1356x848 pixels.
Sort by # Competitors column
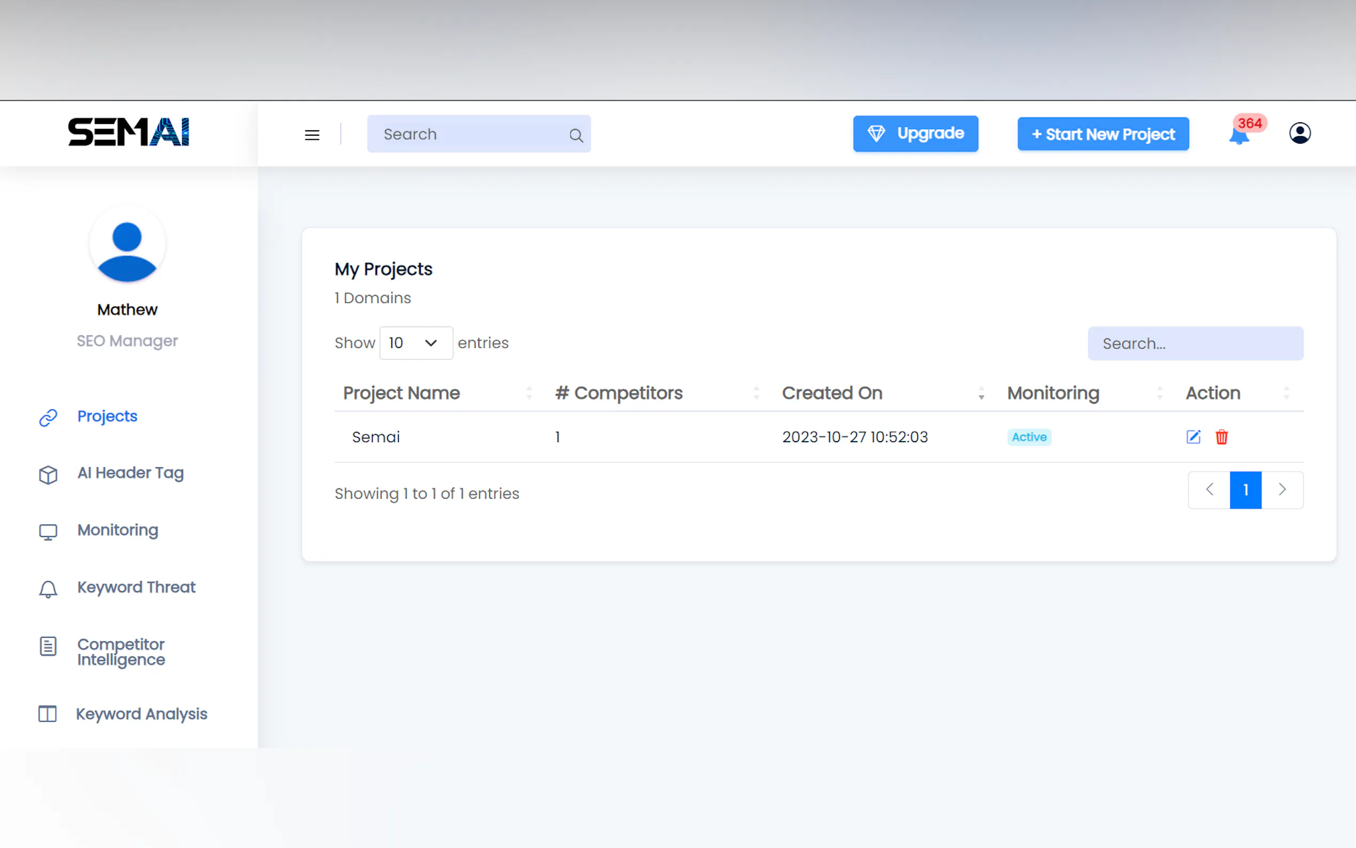[x=619, y=393]
